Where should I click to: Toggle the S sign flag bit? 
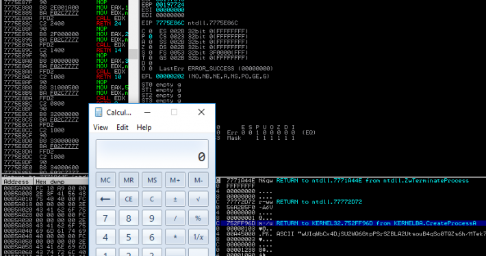click(151, 53)
